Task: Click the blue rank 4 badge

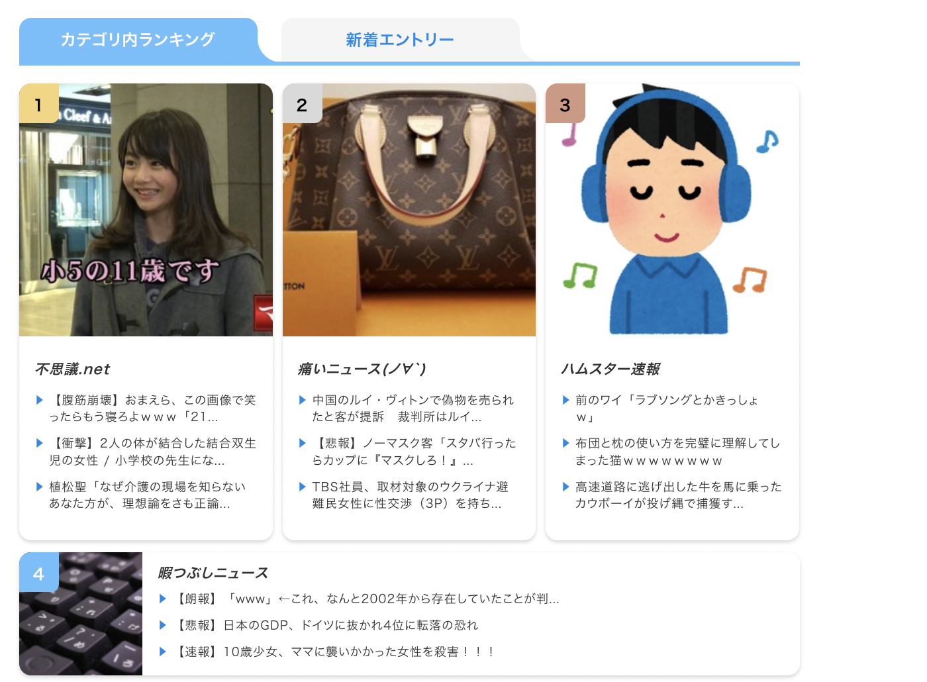Action: pyautogui.click(x=39, y=572)
